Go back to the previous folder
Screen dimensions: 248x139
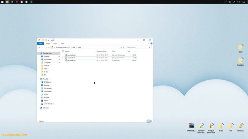coord(40,47)
